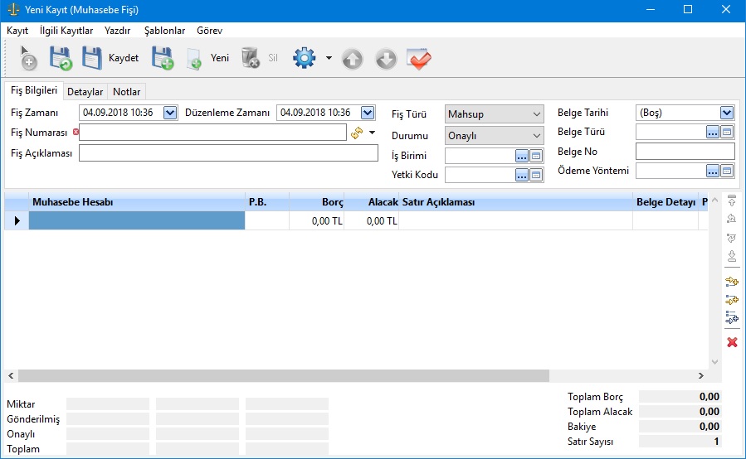The width and height of the screenshot is (746, 459).
Task: Open the blue gear settings icon
Action: click(x=305, y=59)
